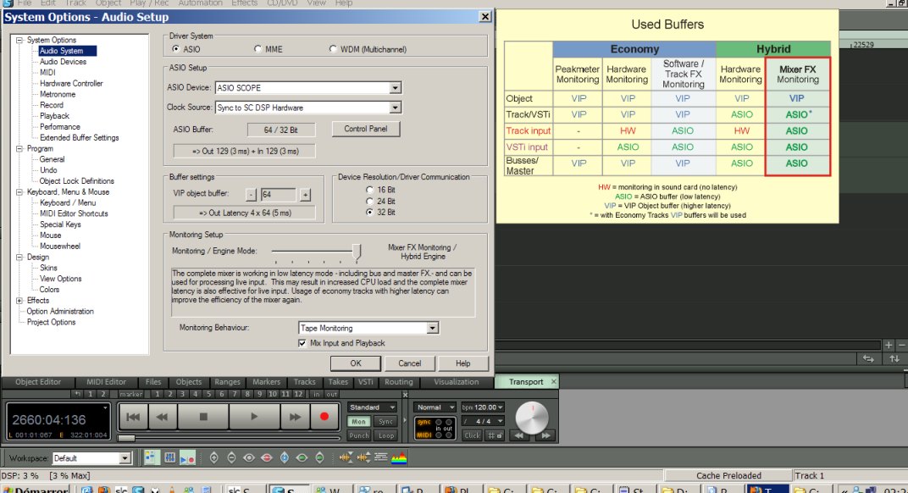The width and height of the screenshot is (908, 493).
Task: Click the grey eye icon in workspace toolbar
Action: pyautogui.click(x=249, y=457)
